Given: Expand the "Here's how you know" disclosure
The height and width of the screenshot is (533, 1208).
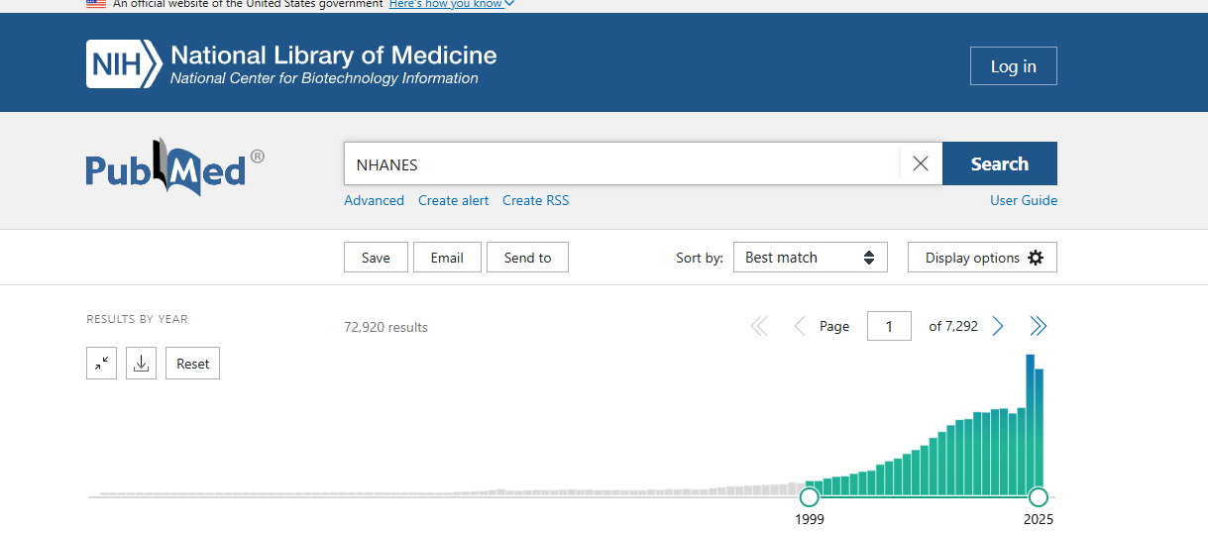Looking at the screenshot, I should (451, 4).
